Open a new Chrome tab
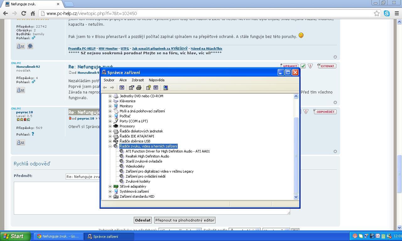Viewport: 402px width, 241px height. [69, 4]
